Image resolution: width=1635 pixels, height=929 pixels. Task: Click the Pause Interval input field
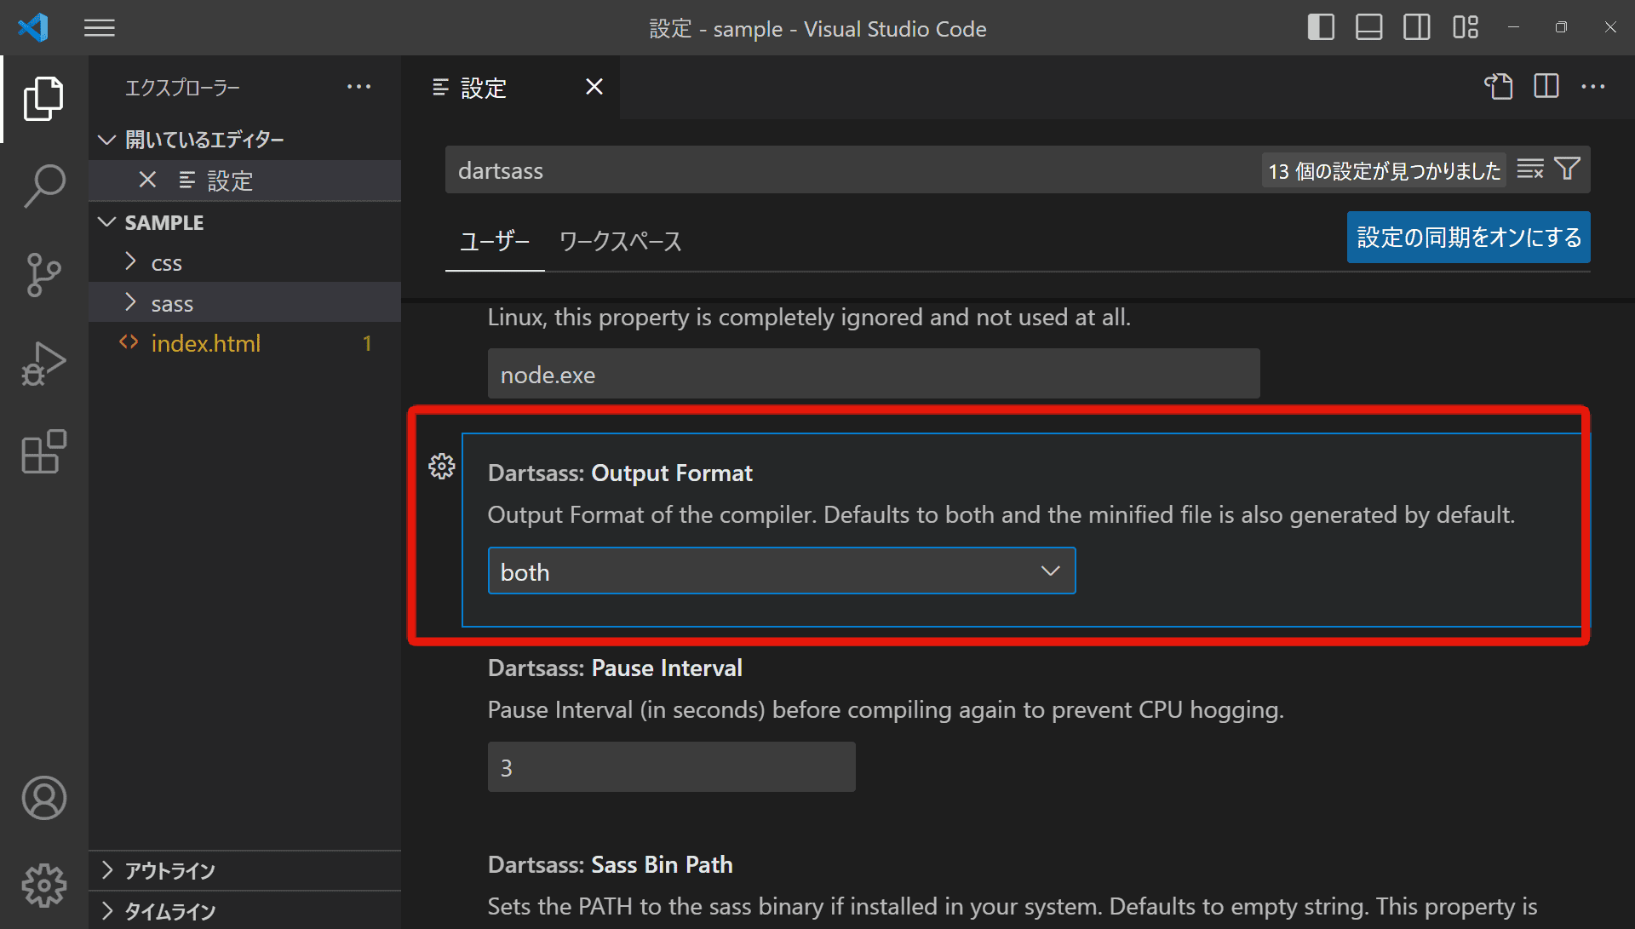coord(672,767)
